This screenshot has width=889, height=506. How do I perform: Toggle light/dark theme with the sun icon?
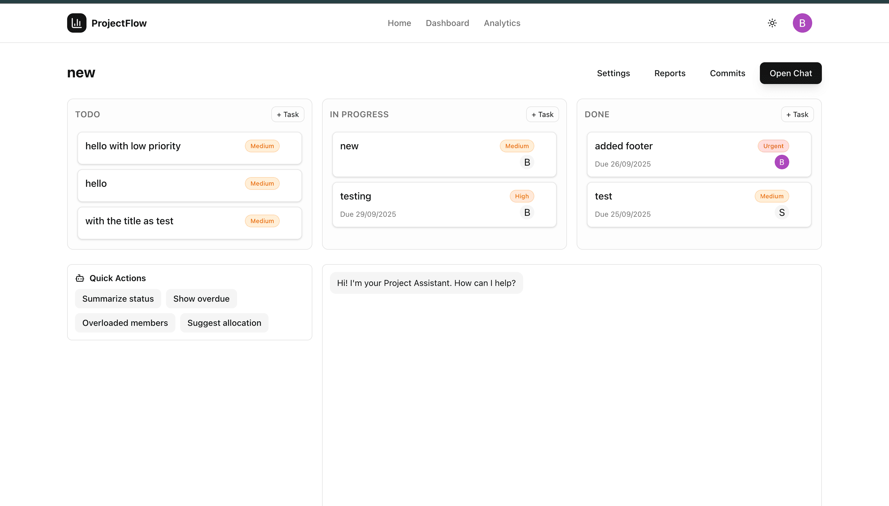click(x=772, y=23)
